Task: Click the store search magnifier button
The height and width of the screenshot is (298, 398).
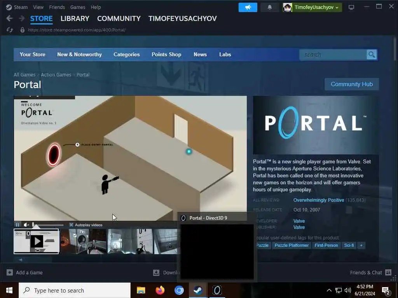Action: [372, 54]
